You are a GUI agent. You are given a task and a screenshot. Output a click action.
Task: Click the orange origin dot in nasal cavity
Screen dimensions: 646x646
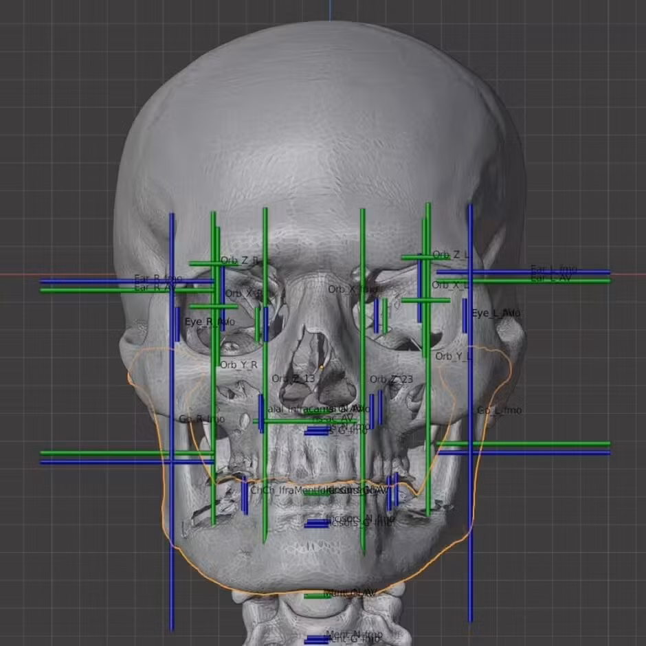coord(321,367)
